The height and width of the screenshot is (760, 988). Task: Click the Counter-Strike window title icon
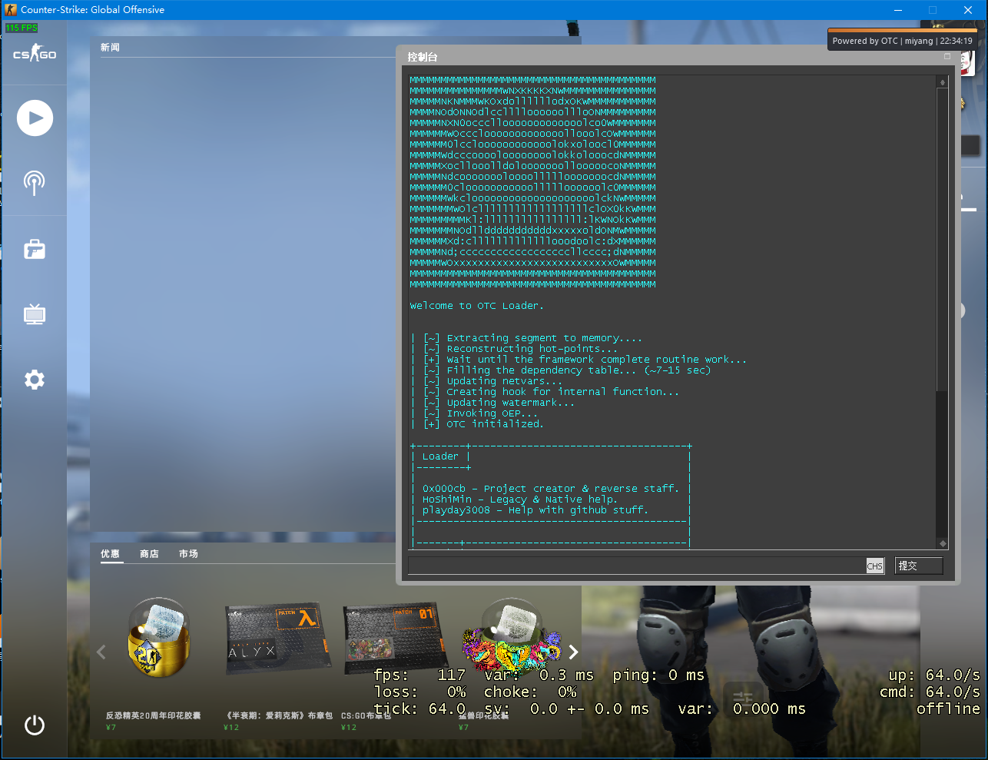(11, 10)
